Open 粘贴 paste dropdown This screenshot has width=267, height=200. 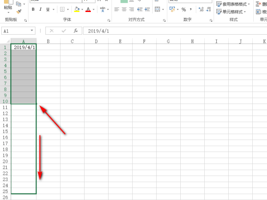tap(8, 9)
